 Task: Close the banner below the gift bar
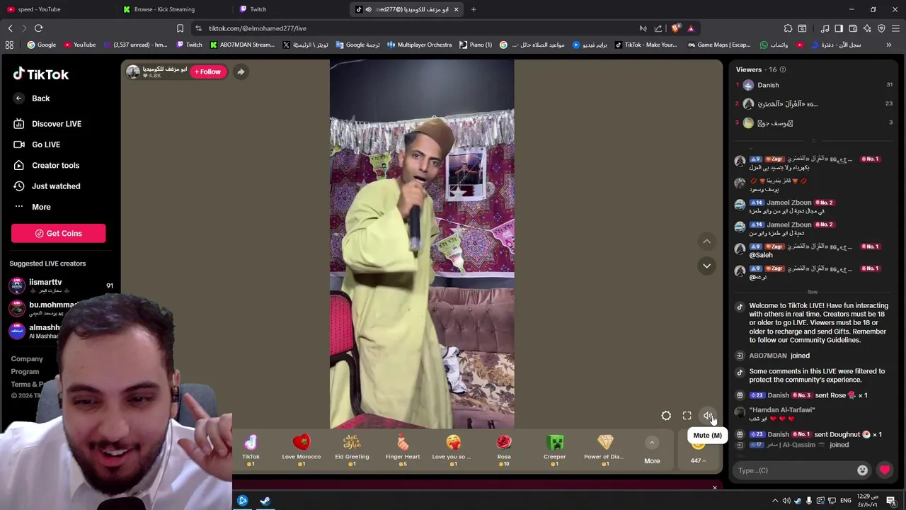[714, 487]
